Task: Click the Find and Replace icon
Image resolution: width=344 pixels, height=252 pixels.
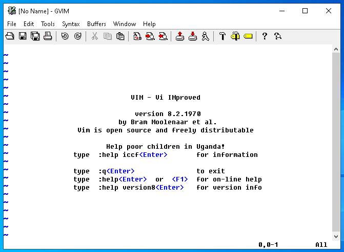Action: coord(137,36)
